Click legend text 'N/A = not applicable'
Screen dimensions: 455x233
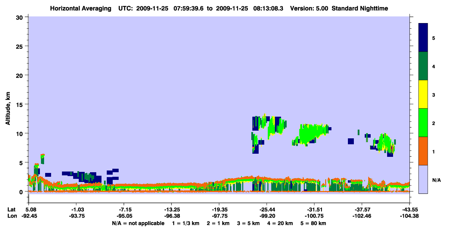click(138, 223)
